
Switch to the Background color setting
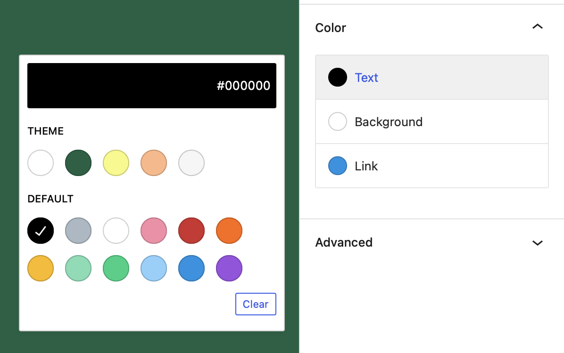(389, 121)
